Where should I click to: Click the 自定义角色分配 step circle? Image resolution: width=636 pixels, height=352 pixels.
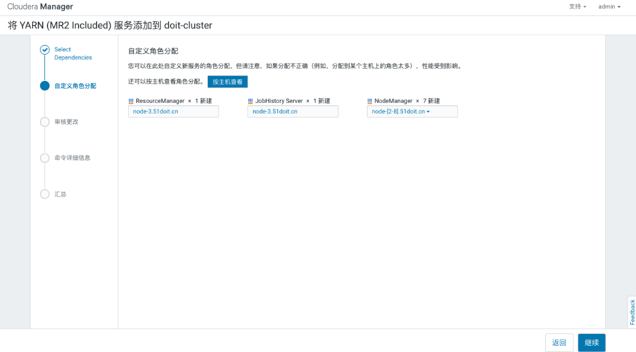44,86
